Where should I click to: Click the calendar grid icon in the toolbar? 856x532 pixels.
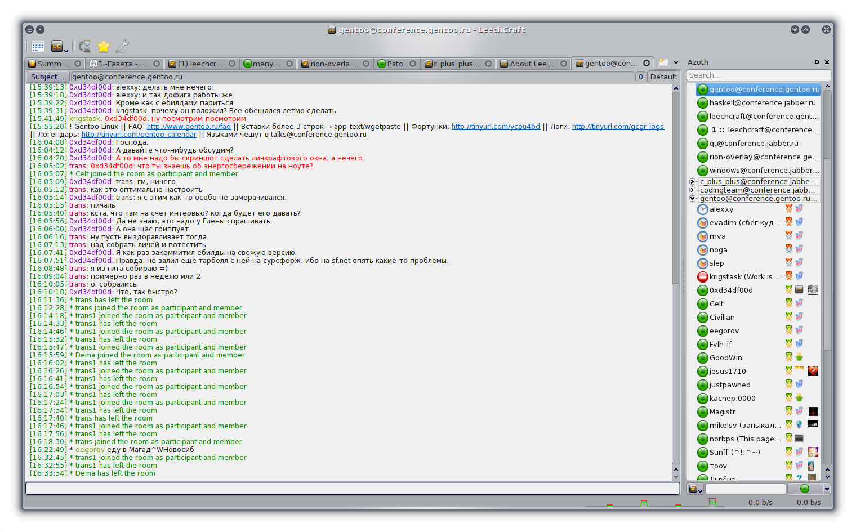[x=38, y=46]
